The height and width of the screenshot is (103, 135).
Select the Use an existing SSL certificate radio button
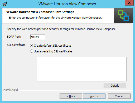[32, 51]
